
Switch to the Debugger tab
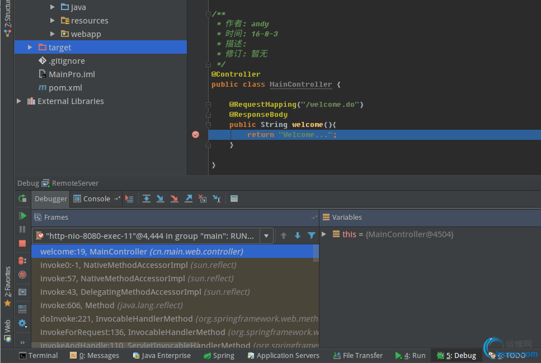[x=51, y=199]
